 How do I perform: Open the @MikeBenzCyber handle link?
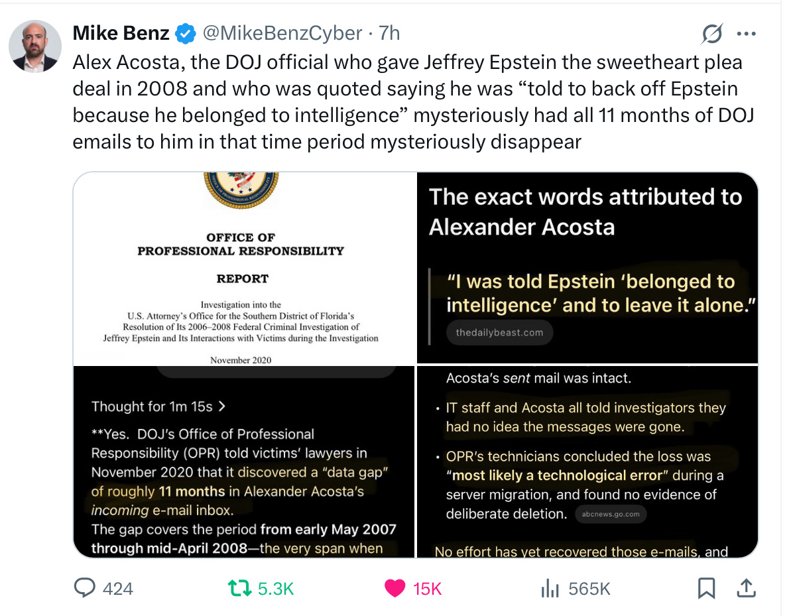(x=282, y=33)
